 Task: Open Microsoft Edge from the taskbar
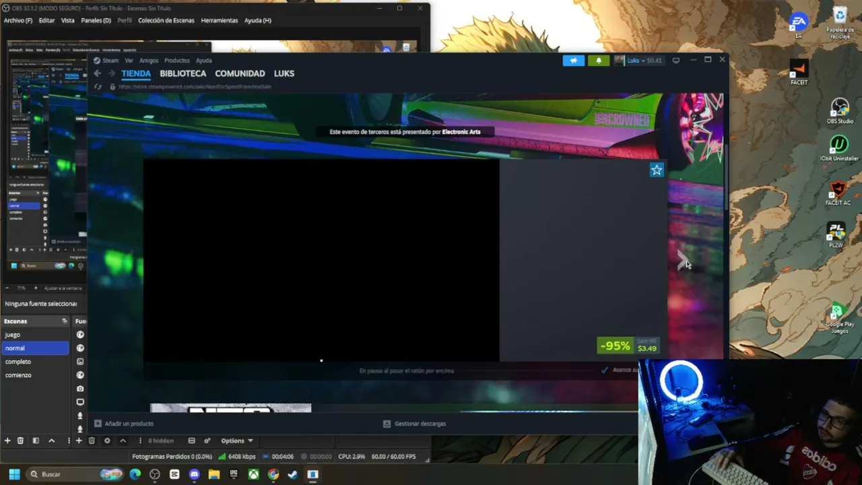click(x=135, y=474)
